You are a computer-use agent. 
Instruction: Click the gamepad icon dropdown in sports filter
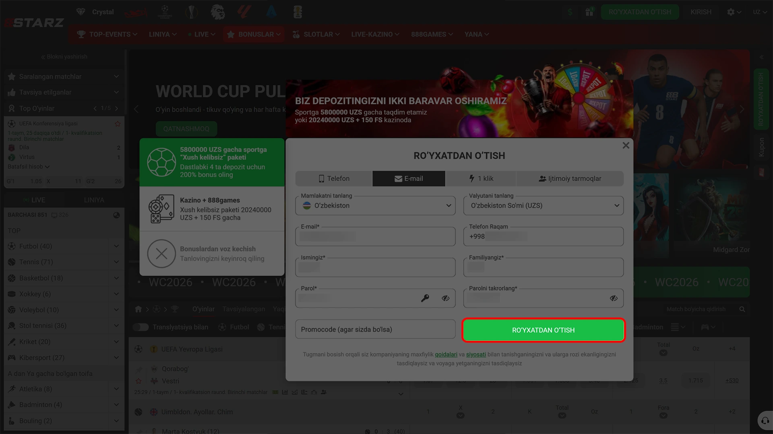(708, 327)
